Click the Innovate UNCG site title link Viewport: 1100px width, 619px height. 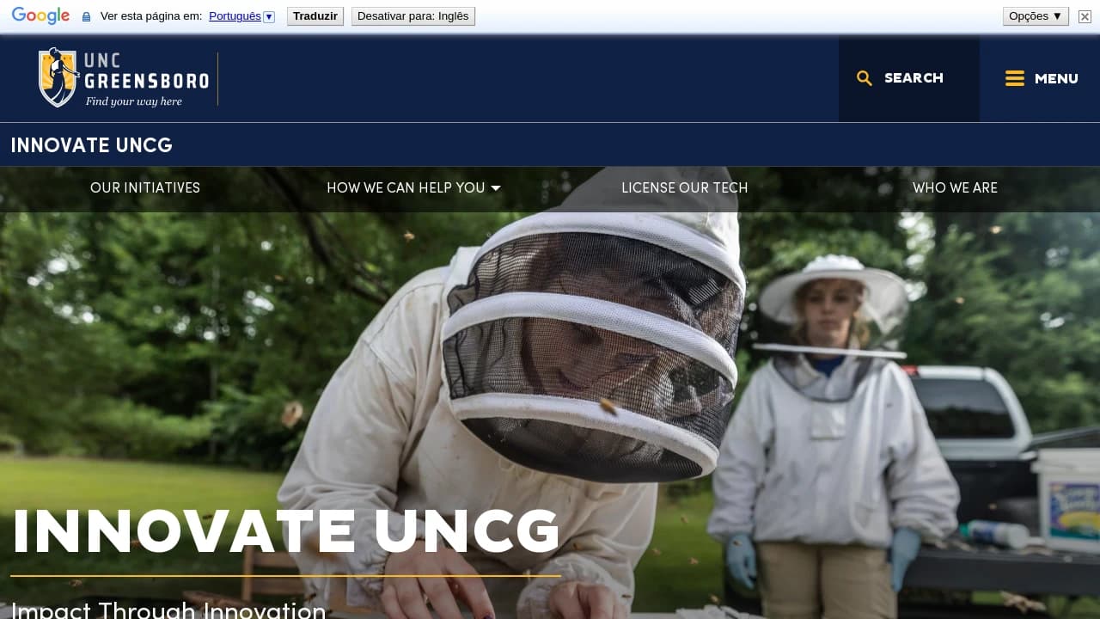click(92, 145)
